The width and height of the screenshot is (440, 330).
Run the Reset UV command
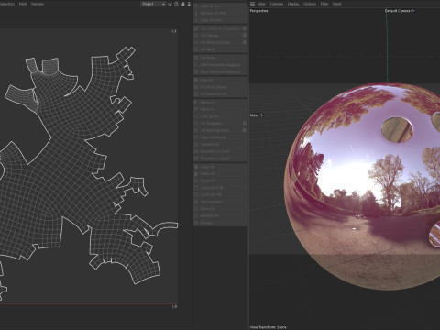(x=220, y=181)
